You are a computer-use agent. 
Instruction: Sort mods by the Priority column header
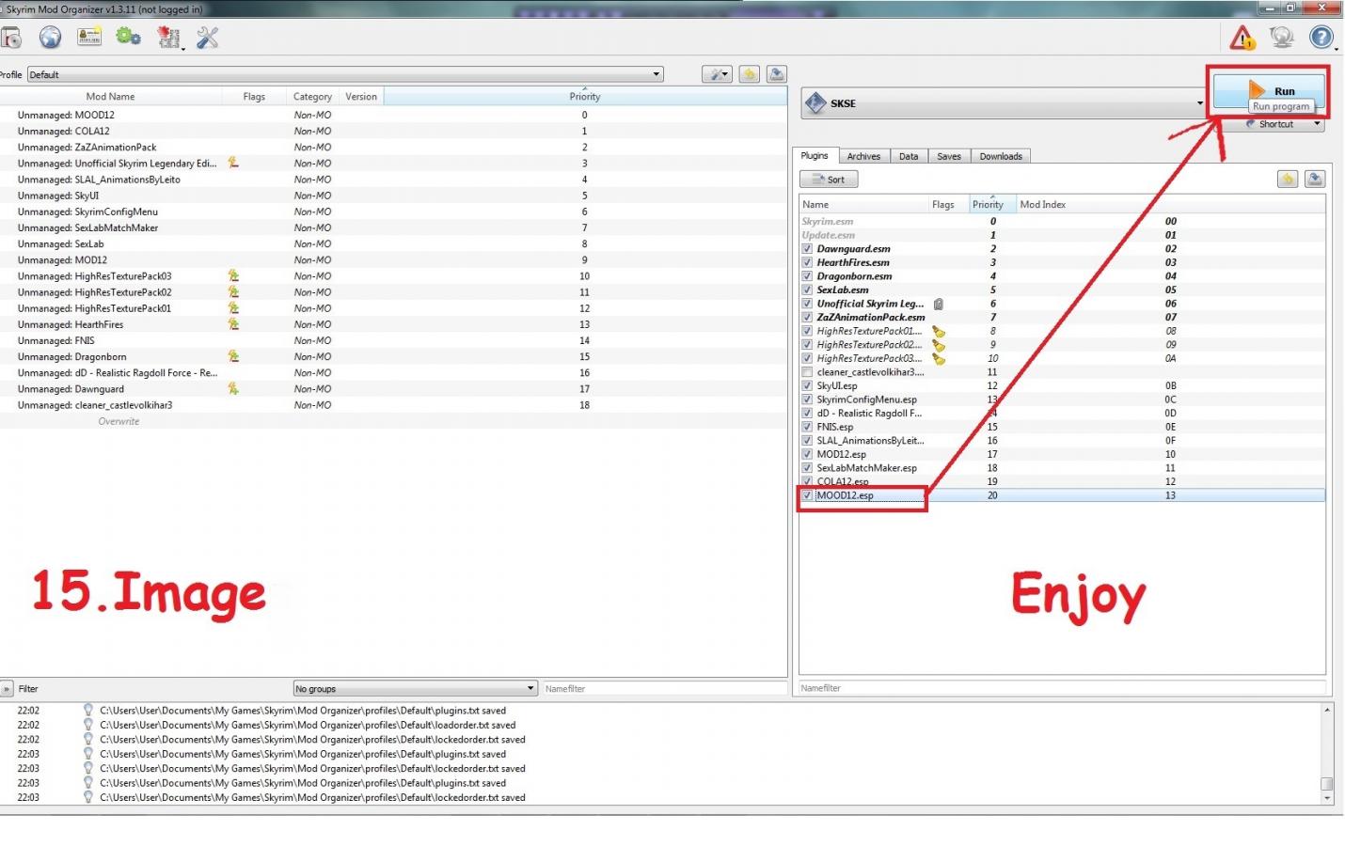click(x=584, y=96)
